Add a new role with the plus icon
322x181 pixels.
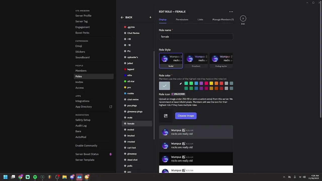pos(150,17)
